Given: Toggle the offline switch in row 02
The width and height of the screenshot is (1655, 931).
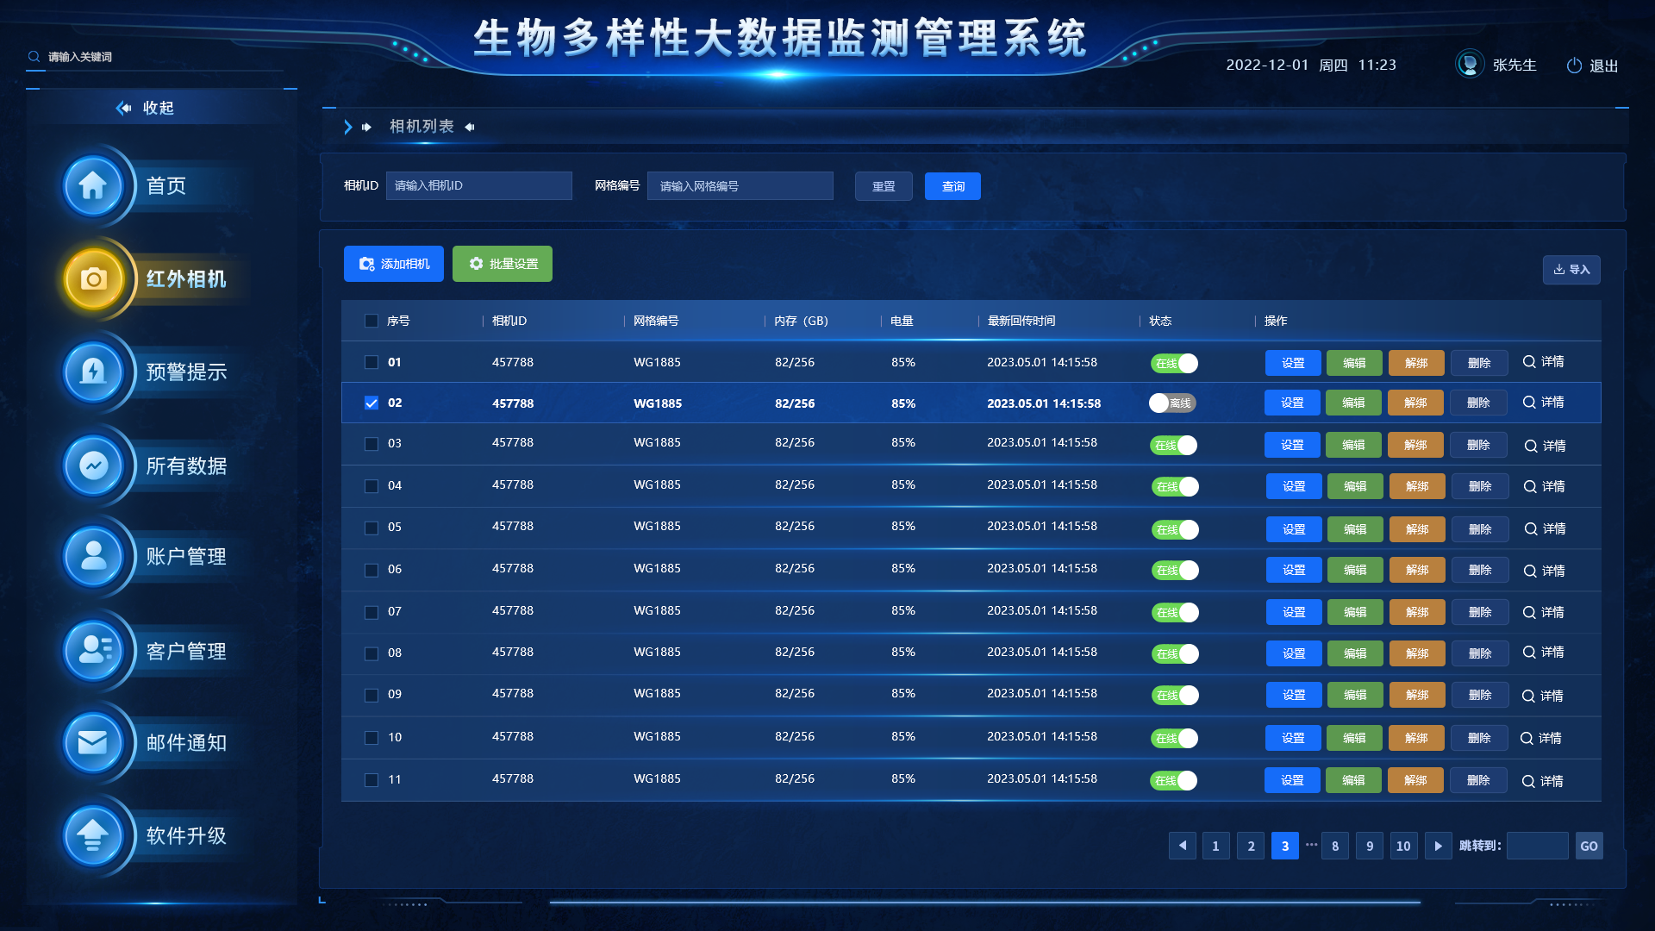Looking at the screenshot, I should coord(1172,403).
